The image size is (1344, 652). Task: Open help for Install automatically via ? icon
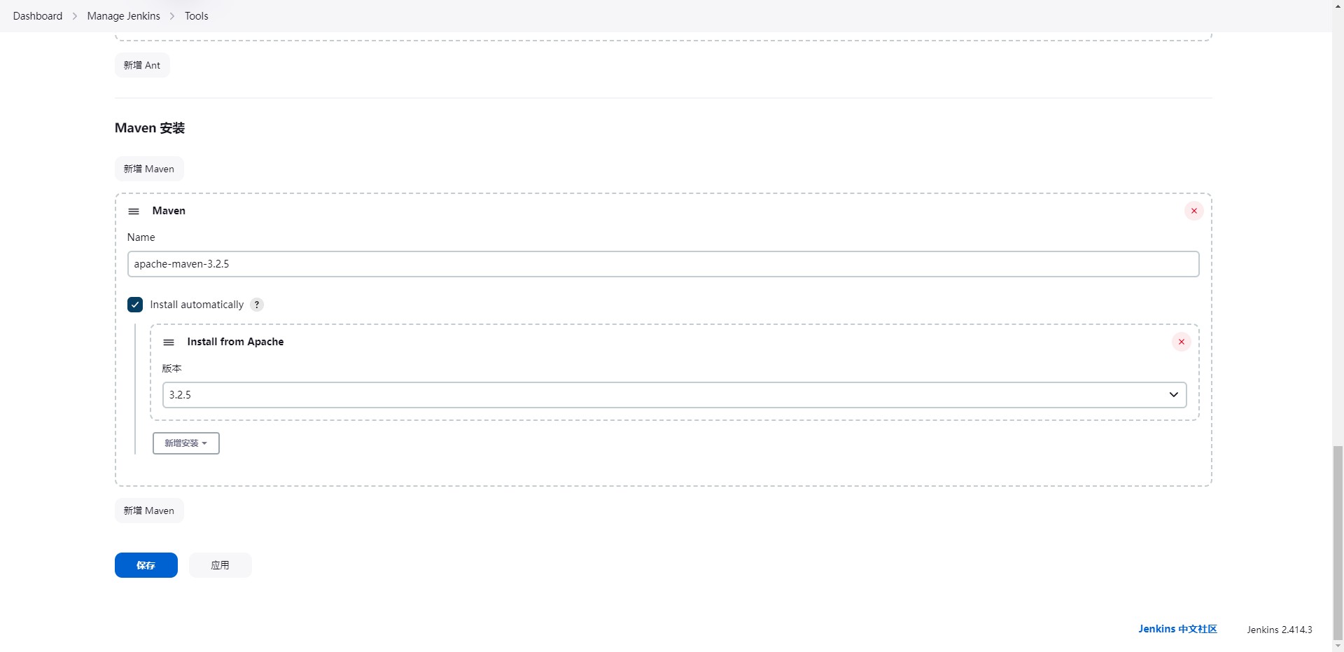[257, 305]
